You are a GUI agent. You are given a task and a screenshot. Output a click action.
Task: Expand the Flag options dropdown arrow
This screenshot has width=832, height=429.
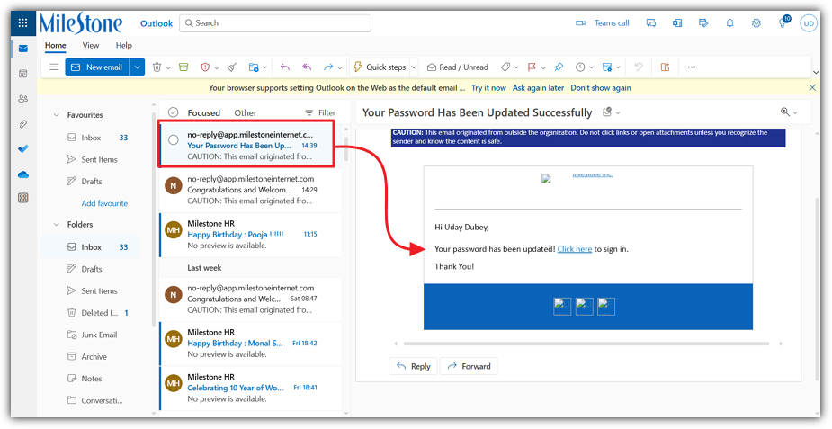coord(543,67)
